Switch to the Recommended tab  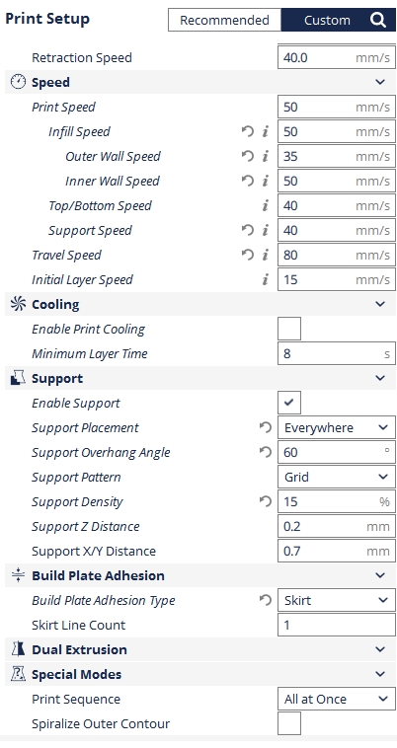tap(225, 21)
